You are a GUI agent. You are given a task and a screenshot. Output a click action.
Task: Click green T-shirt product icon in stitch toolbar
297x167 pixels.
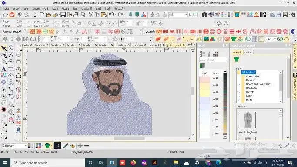(234, 39)
